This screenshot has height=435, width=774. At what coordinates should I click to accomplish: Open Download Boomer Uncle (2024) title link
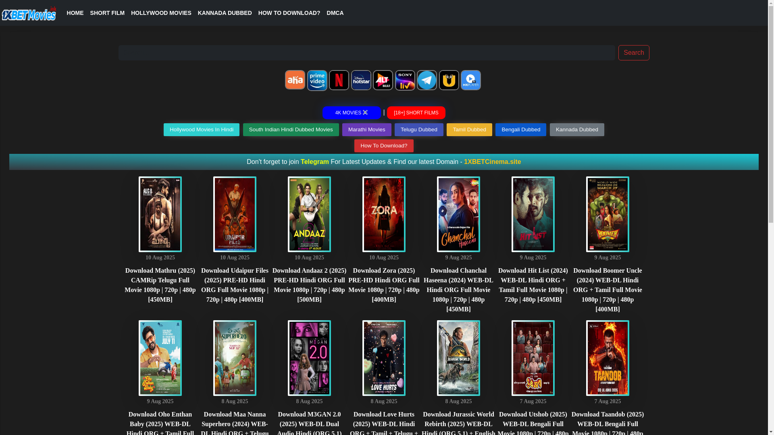(x=608, y=290)
